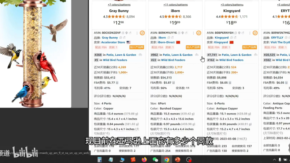Click orange S logo on Kingsyard card
The image size is (290, 163).
pos(255,33)
